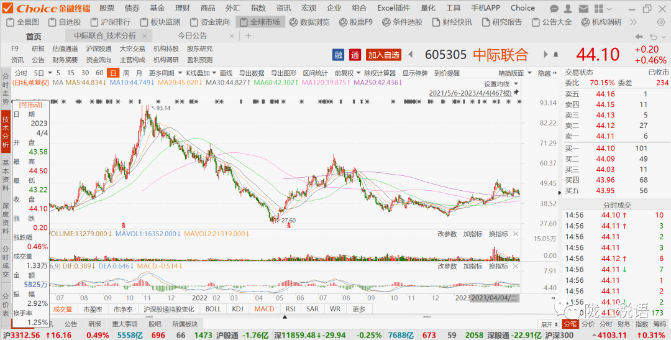Expand the dropdown next to undo arrow
Screen dimensions: 671x340
pyautogui.click(x=663, y=37)
